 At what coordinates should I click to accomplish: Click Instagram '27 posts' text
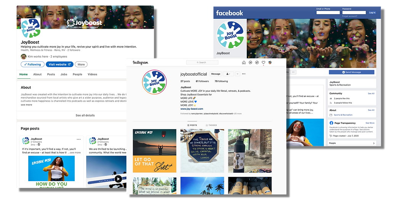pyautogui.click(x=185, y=81)
